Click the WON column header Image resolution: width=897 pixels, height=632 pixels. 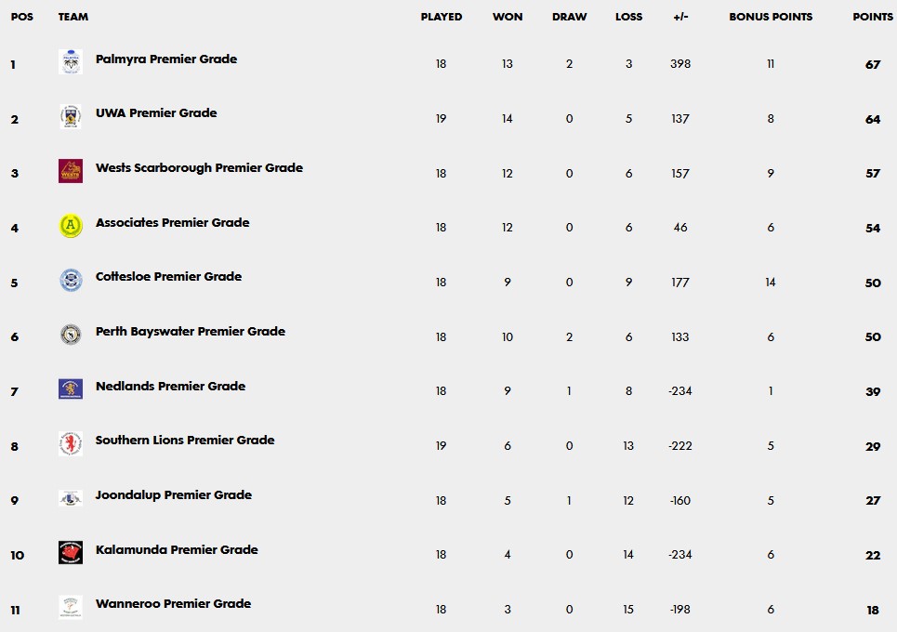click(x=508, y=17)
